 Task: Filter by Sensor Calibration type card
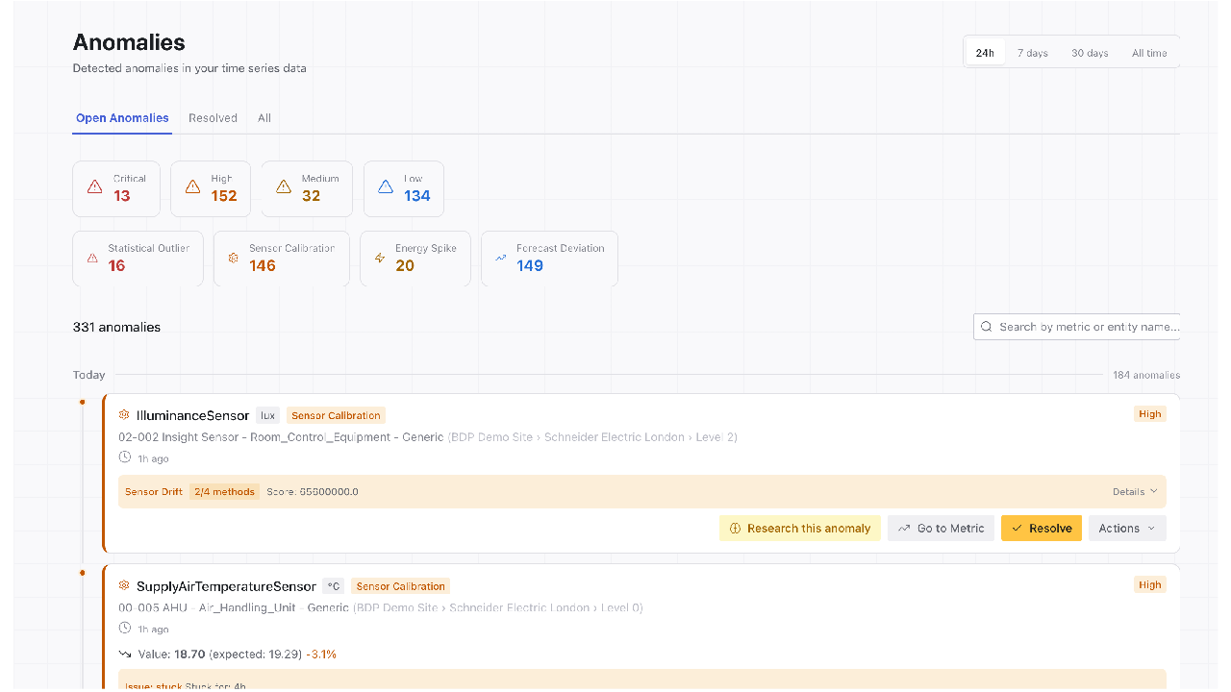pyautogui.click(x=282, y=259)
